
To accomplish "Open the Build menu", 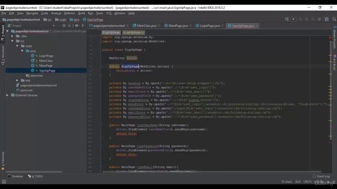I will pyautogui.click(x=82, y=13).
